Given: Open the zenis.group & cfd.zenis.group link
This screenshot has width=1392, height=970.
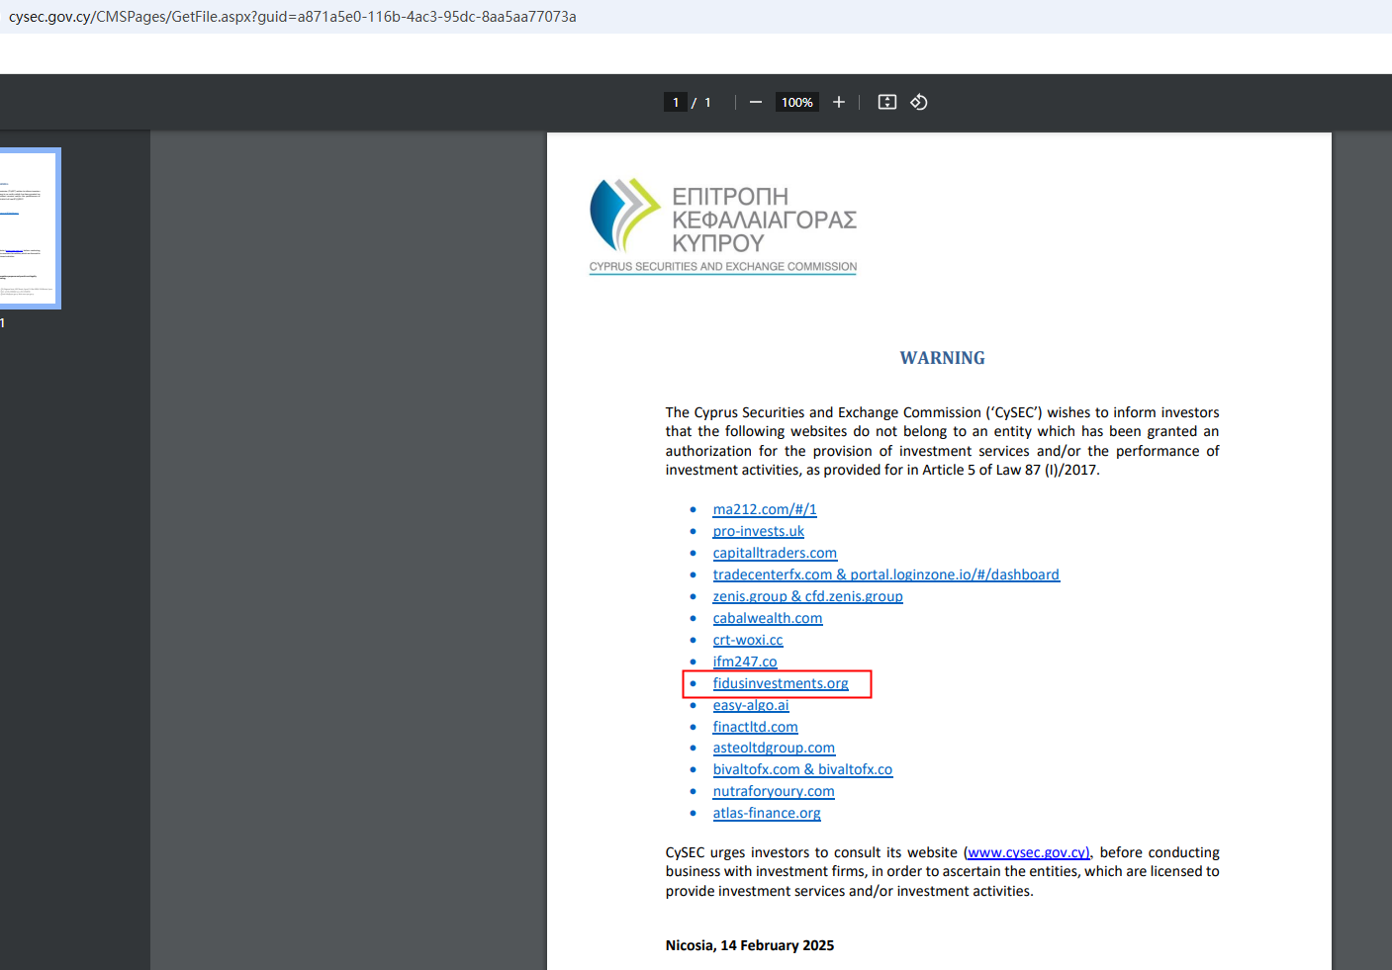Looking at the screenshot, I should 808,596.
